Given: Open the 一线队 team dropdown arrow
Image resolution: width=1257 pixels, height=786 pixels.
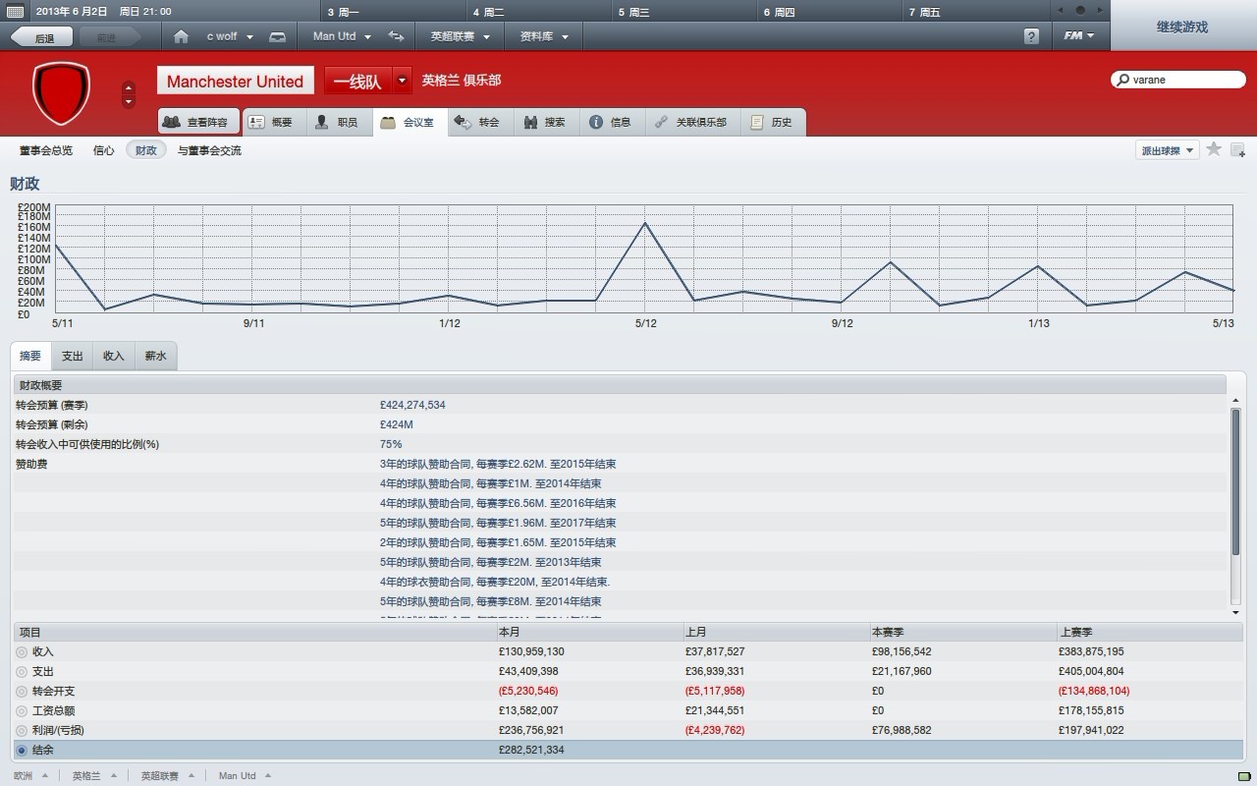Looking at the screenshot, I should coord(403,81).
